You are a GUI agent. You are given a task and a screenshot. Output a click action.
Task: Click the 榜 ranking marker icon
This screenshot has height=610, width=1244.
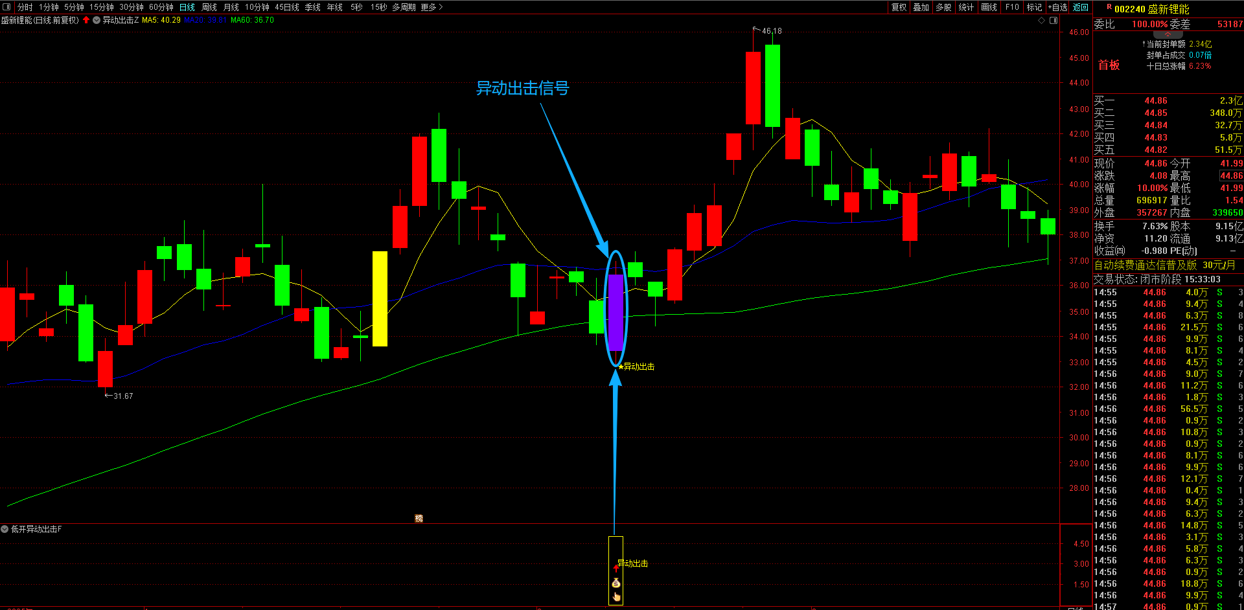[419, 518]
